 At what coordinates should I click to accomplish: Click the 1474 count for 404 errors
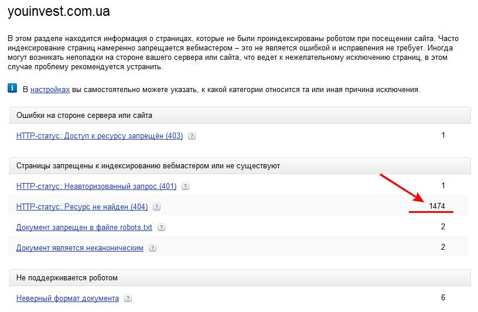pyautogui.click(x=437, y=206)
